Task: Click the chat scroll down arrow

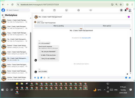Action: 130,74
